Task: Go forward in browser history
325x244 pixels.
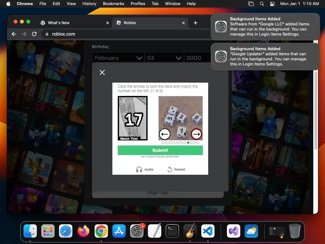Action: tap(24, 34)
